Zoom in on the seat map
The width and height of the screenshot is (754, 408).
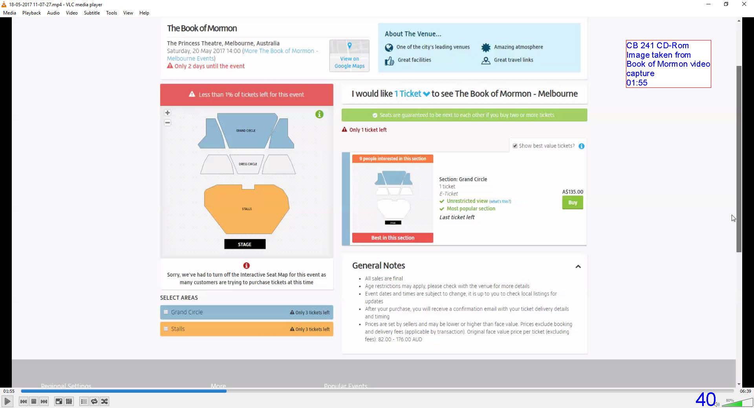[x=167, y=113]
